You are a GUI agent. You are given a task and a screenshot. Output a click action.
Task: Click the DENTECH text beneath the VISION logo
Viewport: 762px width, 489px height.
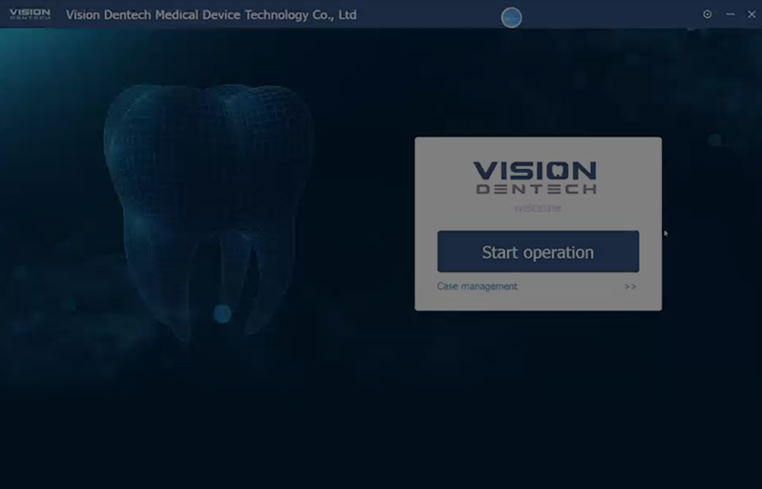tap(537, 189)
